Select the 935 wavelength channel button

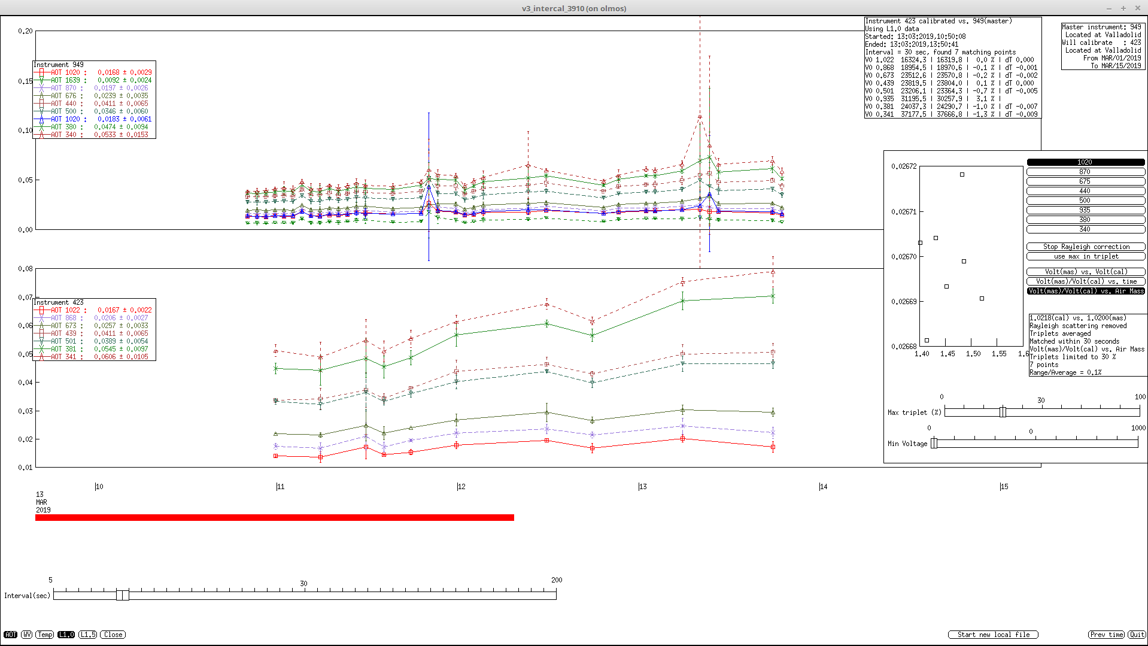click(x=1085, y=210)
